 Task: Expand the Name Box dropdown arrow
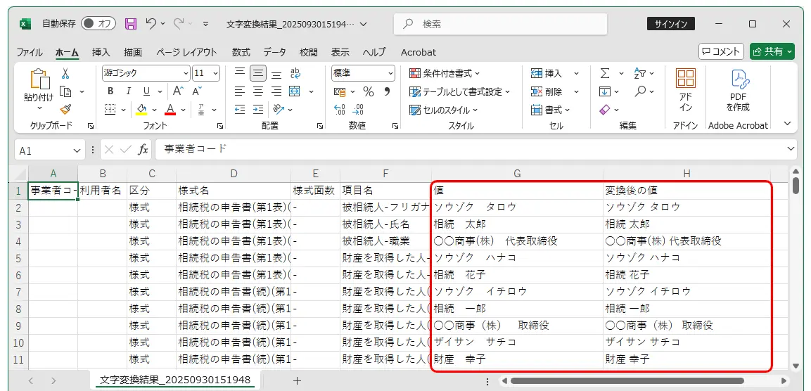[x=77, y=150]
